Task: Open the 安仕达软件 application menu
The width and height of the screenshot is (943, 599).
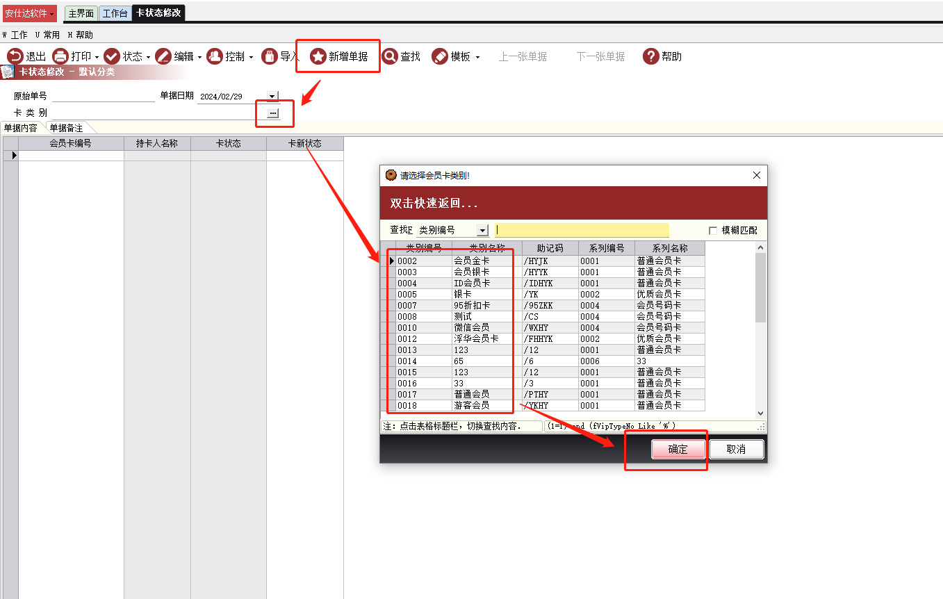Action: tap(30, 13)
